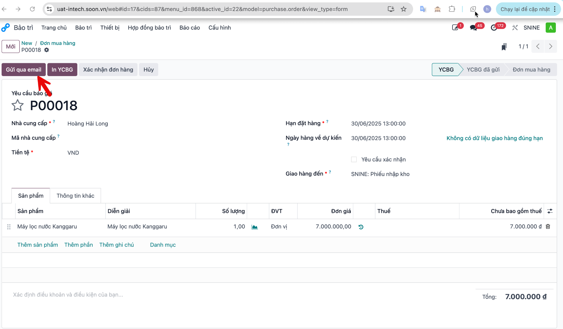
Task: Open the Trang chủ menu
Action: [54, 28]
